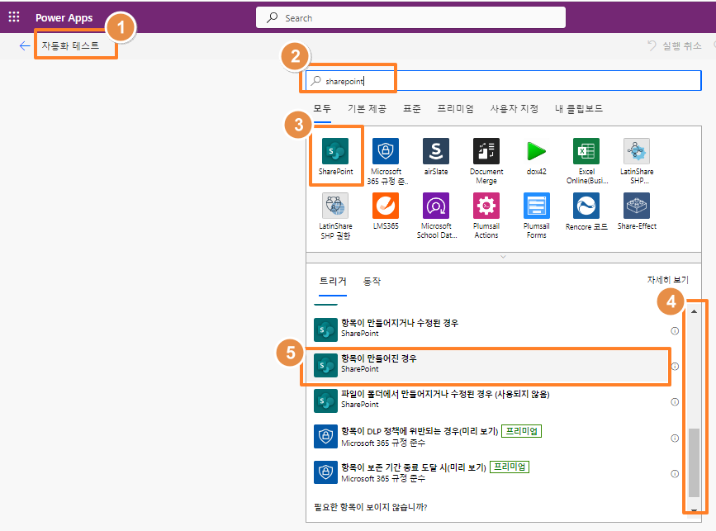Open the app launcher waffle icon

pos(14,17)
